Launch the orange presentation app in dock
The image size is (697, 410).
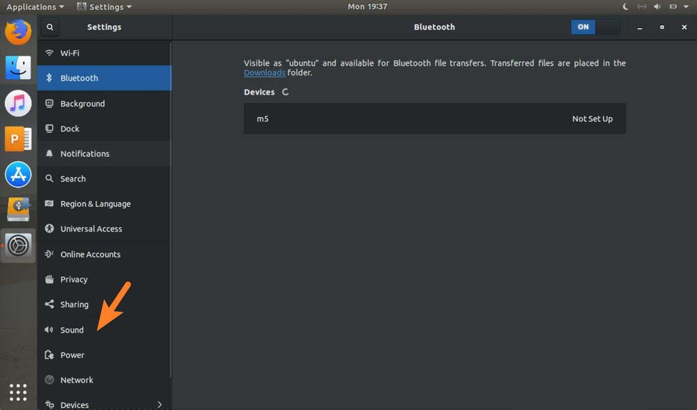coord(18,139)
